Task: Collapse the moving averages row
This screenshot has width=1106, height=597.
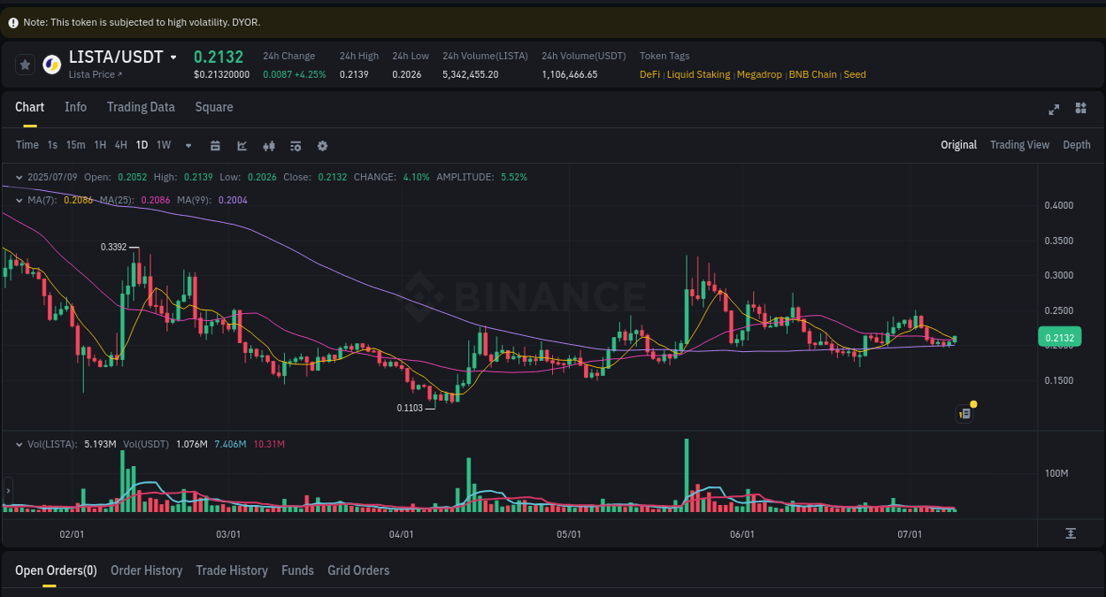Action: pos(19,200)
